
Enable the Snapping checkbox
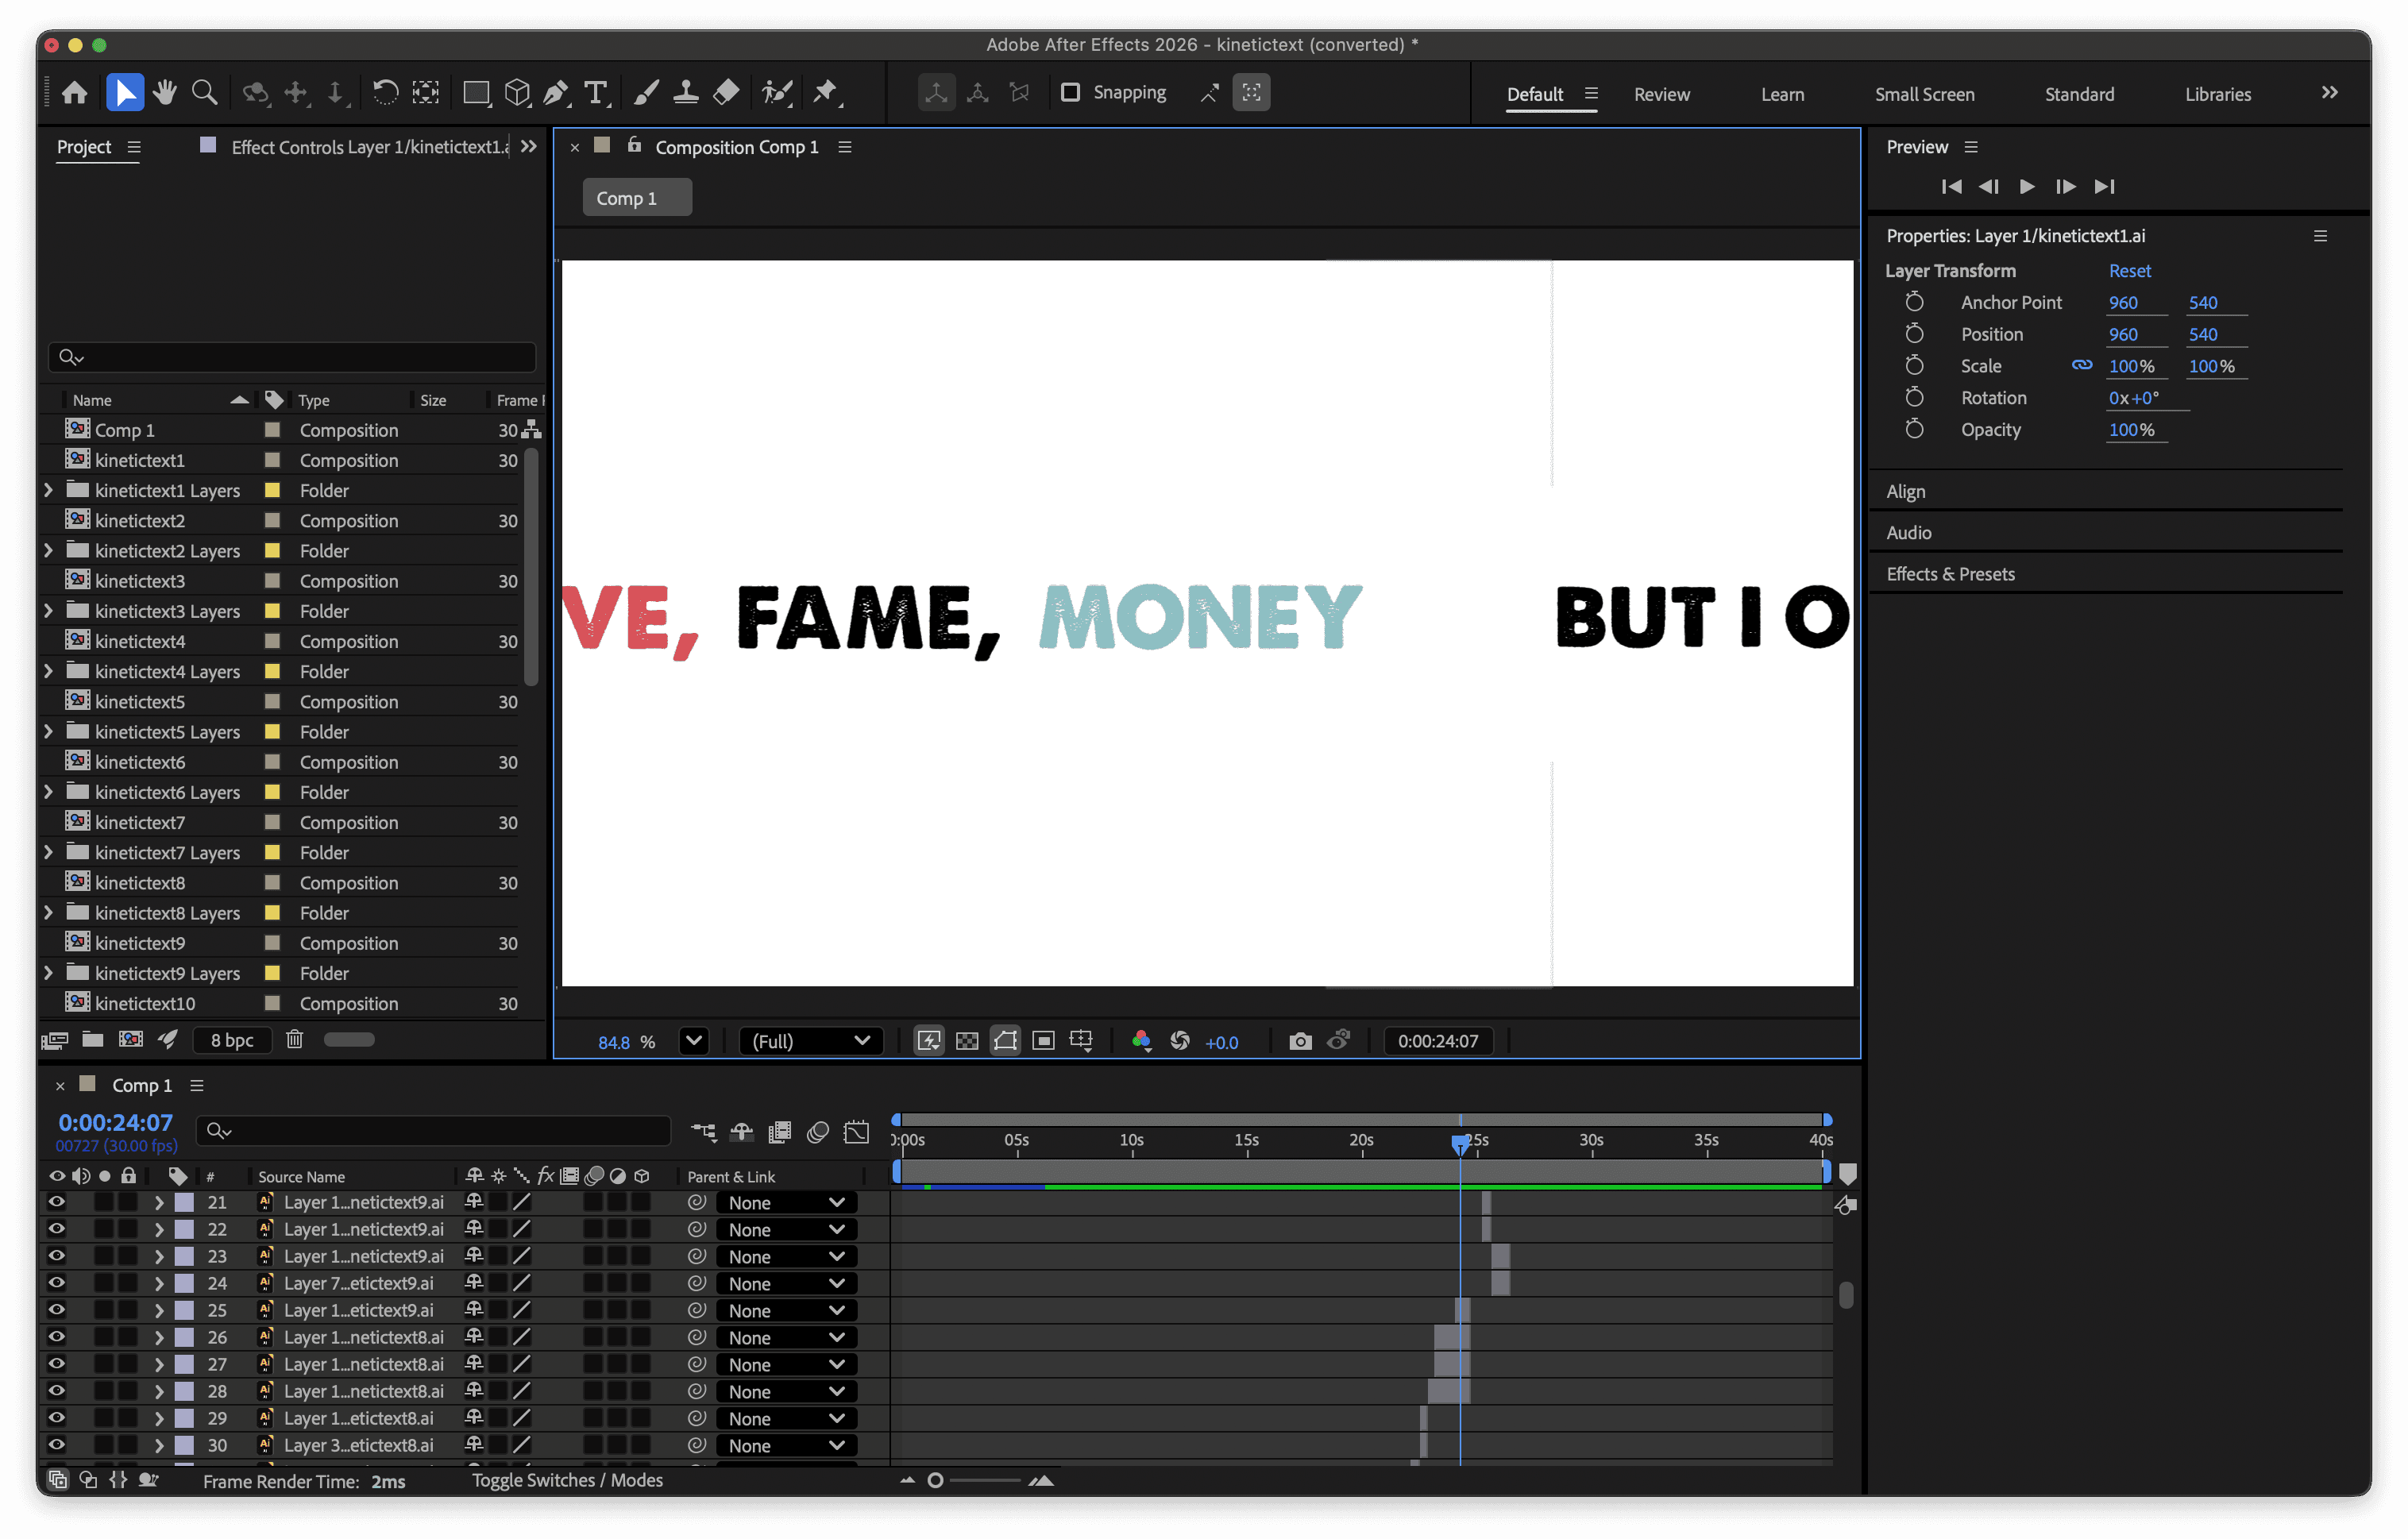(1070, 92)
